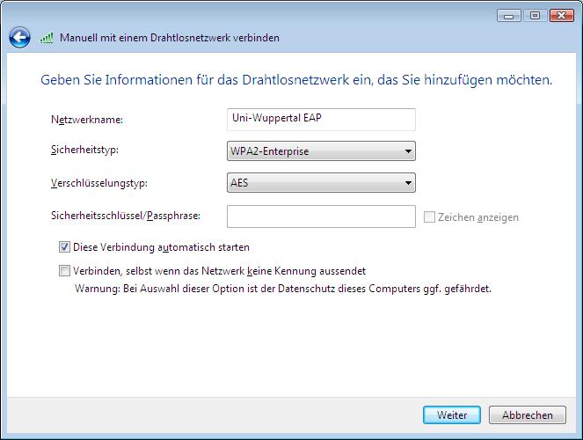Click the Abbrechen button
The width and height of the screenshot is (583, 440).
click(x=528, y=414)
